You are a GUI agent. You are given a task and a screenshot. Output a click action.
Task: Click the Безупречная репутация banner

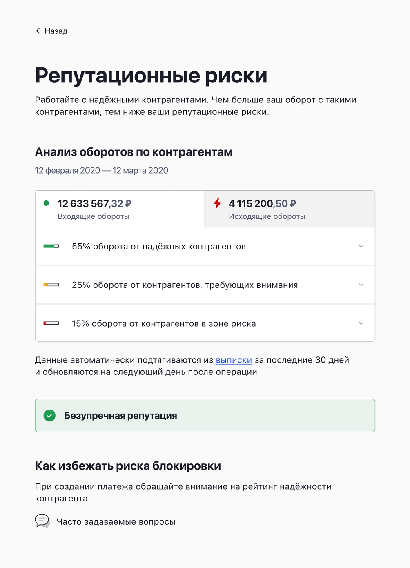click(205, 416)
